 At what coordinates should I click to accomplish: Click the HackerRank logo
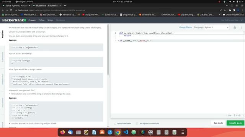(x=14, y=20)
